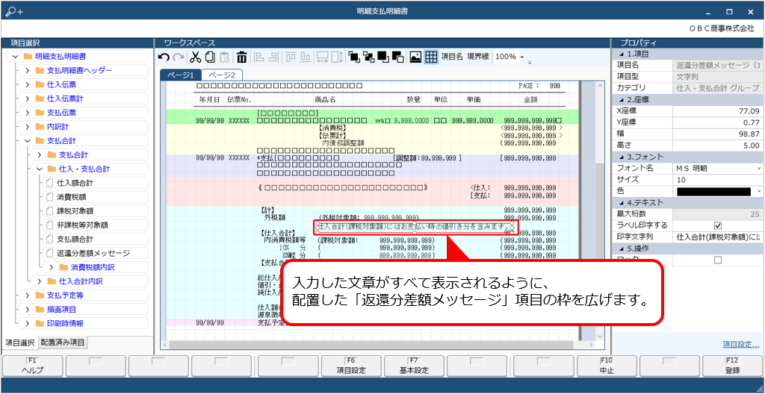Viewport: 765px width, 394px height.
Task: Collapse the 3.フォント property section
Action: [621, 157]
